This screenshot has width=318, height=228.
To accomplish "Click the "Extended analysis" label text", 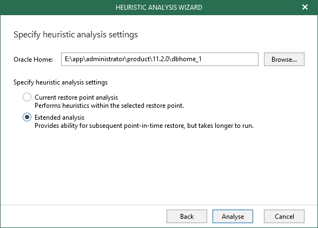I will click(59, 118).
